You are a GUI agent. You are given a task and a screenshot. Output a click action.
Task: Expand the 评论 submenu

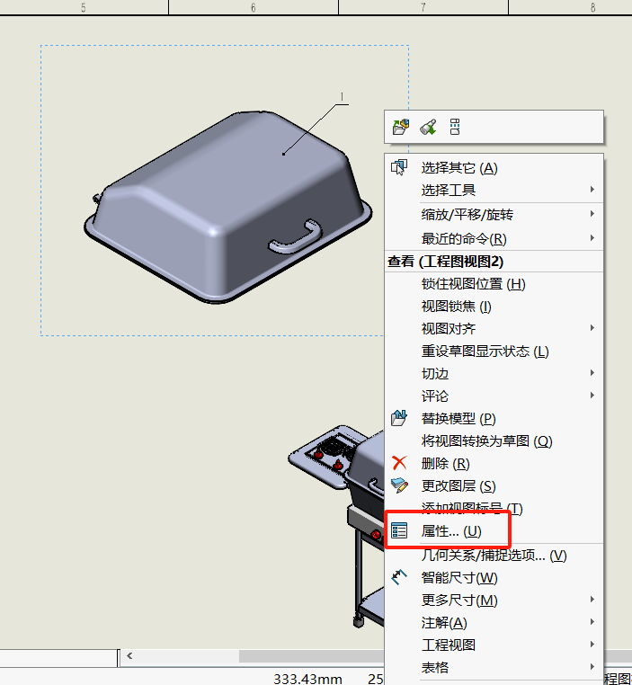592,395
